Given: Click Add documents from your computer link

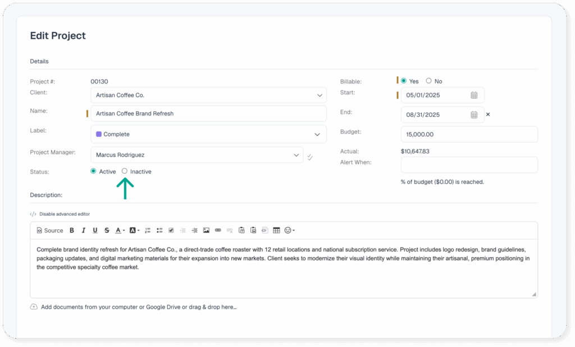Looking at the screenshot, I should click(x=139, y=307).
